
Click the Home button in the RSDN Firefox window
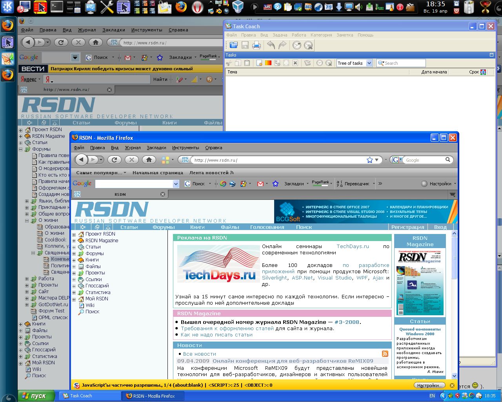pyautogui.click(x=149, y=160)
